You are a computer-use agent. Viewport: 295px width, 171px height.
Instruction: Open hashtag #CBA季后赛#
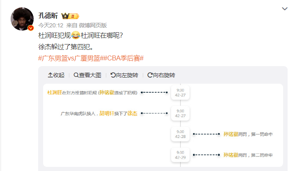click(x=122, y=58)
